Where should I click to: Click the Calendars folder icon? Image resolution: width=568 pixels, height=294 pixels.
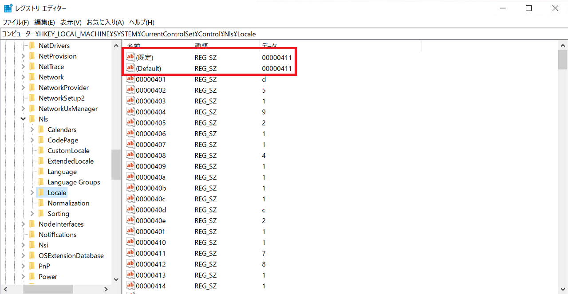[x=41, y=129]
